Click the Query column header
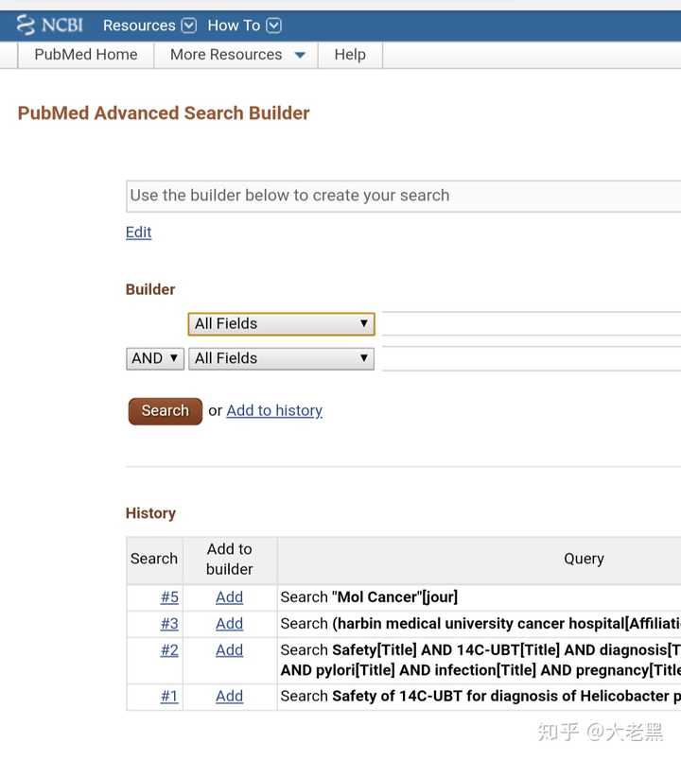Screen dimensions: 681x760 coord(584,559)
